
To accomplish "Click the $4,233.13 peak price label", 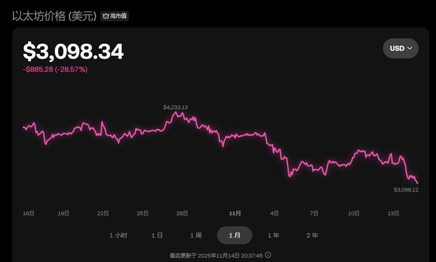I will pos(175,107).
